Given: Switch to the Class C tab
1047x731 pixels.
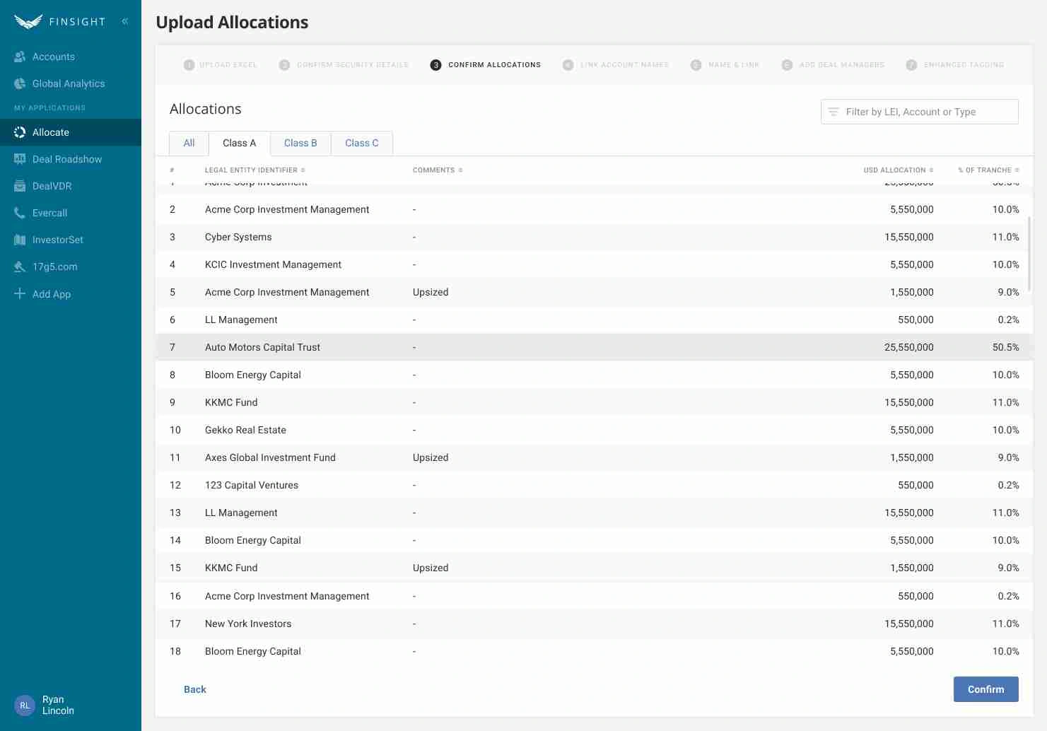Looking at the screenshot, I should pos(361,143).
